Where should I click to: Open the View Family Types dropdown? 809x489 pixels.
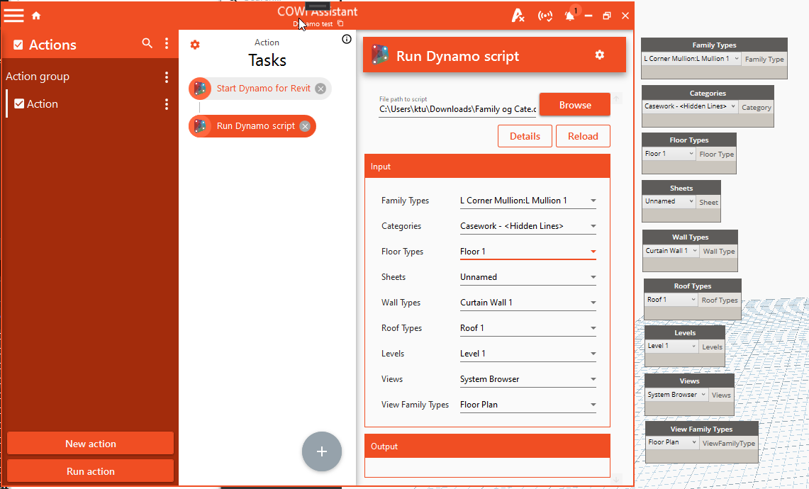click(528, 405)
